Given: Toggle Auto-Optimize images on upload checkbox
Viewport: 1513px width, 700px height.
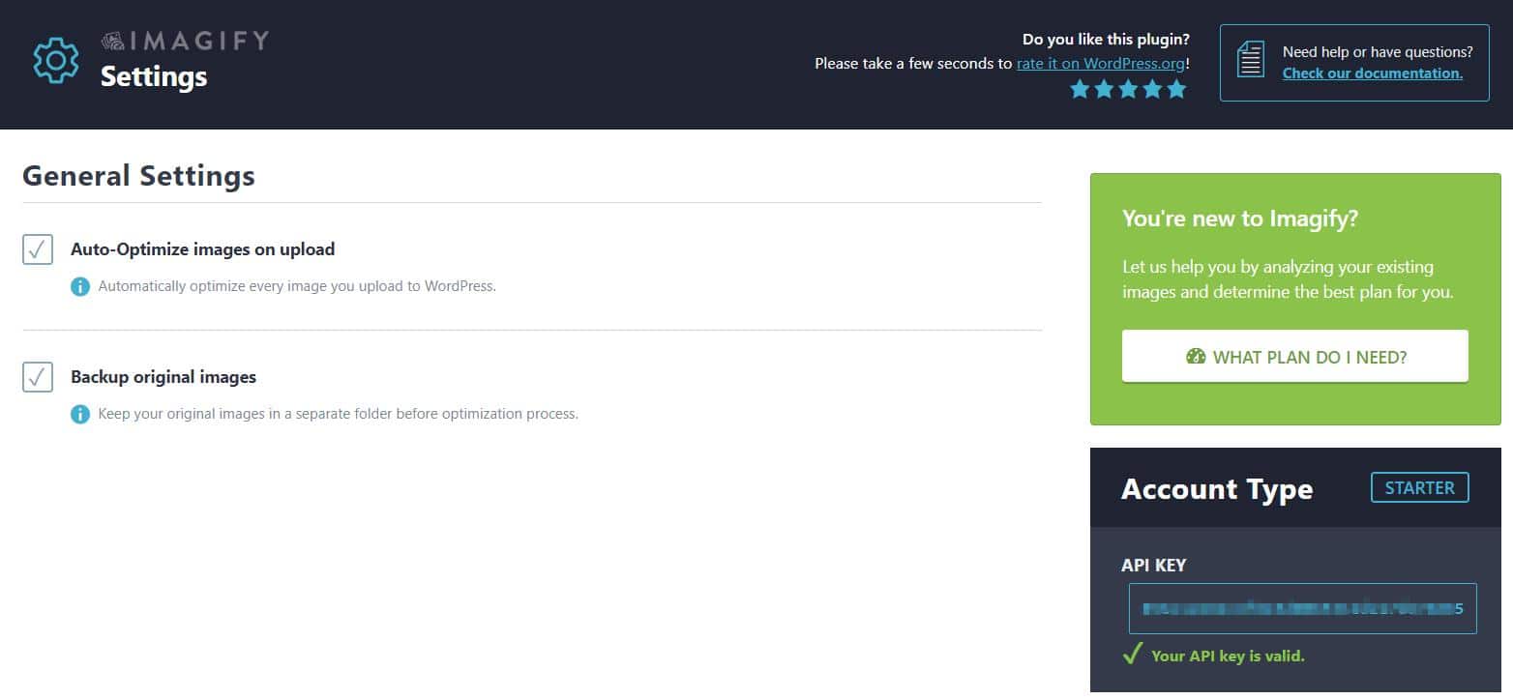Looking at the screenshot, I should pyautogui.click(x=38, y=249).
